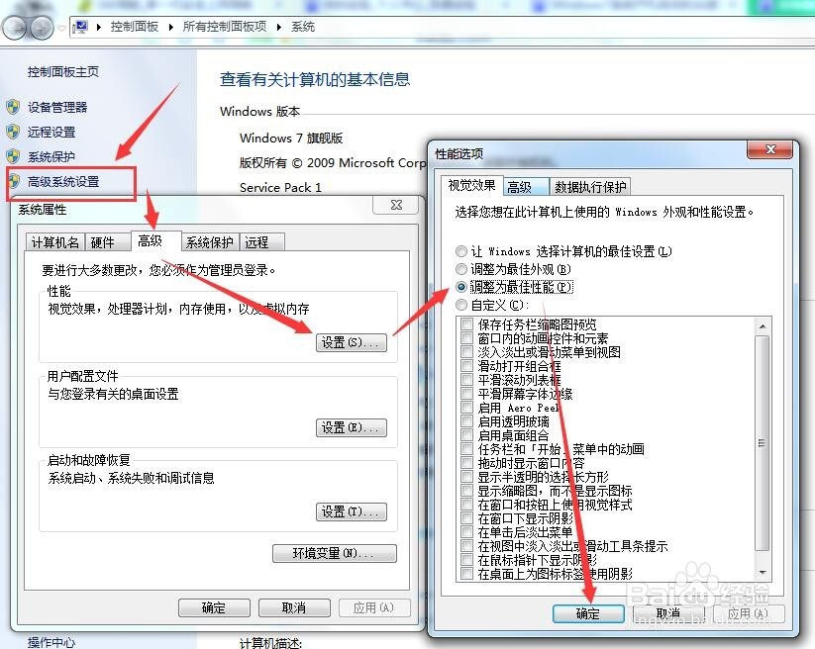Switch to the 数据执行保护 tab
The width and height of the screenshot is (815, 649).
pos(592,186)
